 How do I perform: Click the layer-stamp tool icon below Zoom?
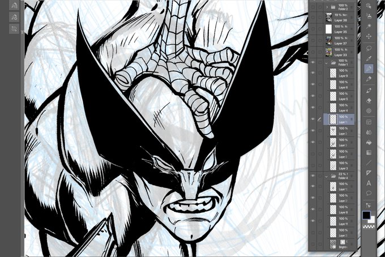click(369, 16)
